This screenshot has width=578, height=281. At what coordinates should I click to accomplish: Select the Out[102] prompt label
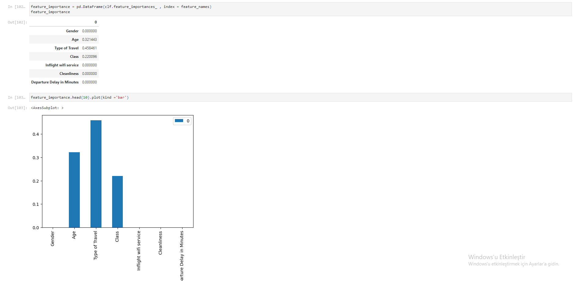17,22
